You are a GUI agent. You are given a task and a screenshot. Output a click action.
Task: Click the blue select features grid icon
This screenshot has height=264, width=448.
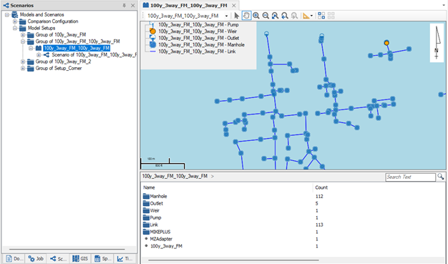point(321,16)
